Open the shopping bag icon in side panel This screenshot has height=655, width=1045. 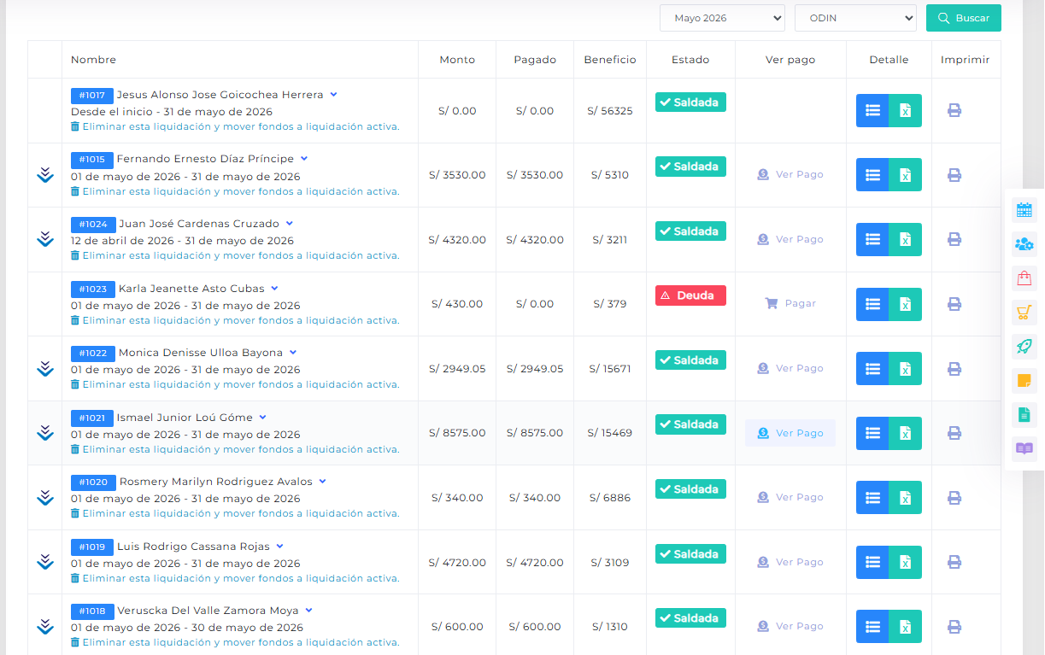1024,278
